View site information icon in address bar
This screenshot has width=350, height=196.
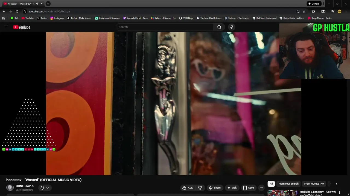(25, 11)
